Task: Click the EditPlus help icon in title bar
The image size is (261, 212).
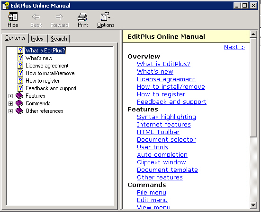Action: point(6,6)
